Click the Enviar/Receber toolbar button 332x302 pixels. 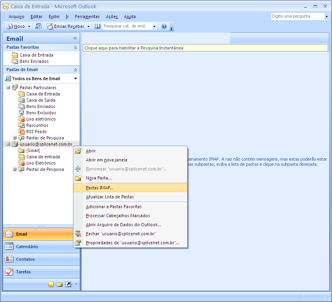pos(66,26)
